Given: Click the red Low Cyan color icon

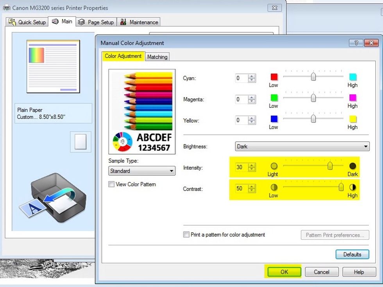Looking at the screenshot, I should (274, 77).
